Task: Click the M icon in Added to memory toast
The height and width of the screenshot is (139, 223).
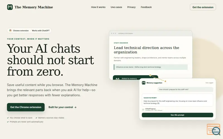Action: tap(117, 79)
